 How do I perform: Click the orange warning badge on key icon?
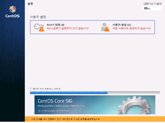tap(42, 29)
